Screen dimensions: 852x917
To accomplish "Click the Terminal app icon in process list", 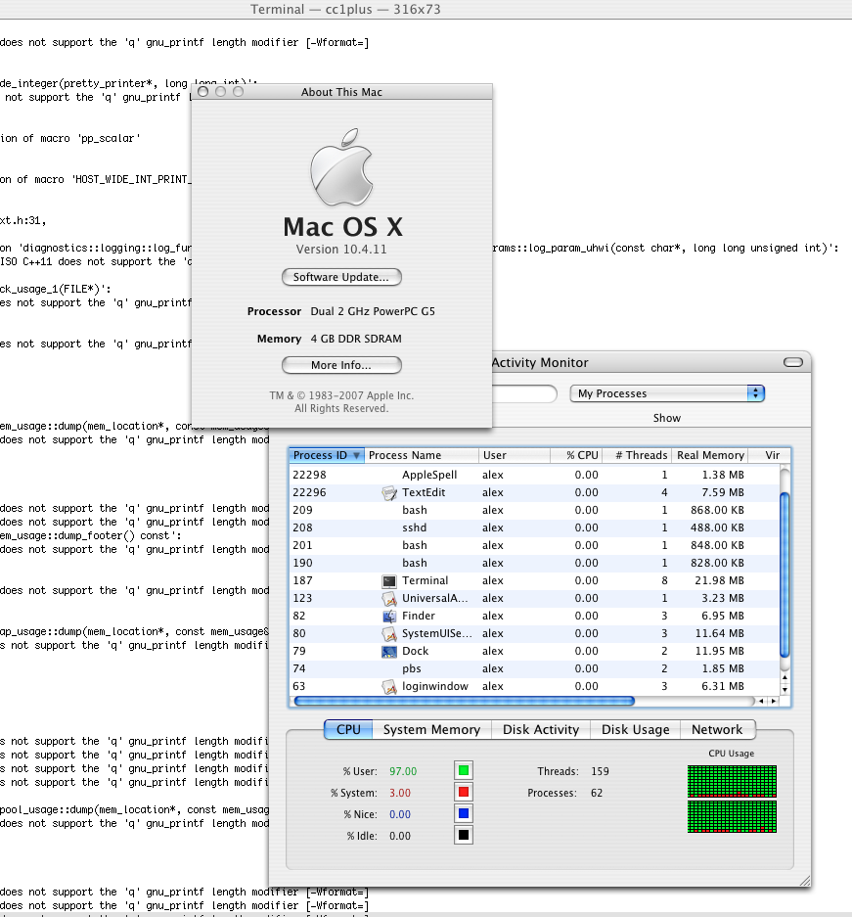I will pyautogui.click(x=389, y=580).
